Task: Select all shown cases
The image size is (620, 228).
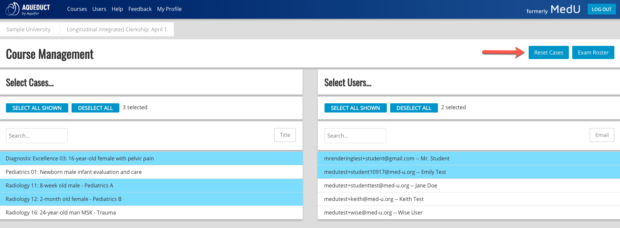Action: (37, 108)
